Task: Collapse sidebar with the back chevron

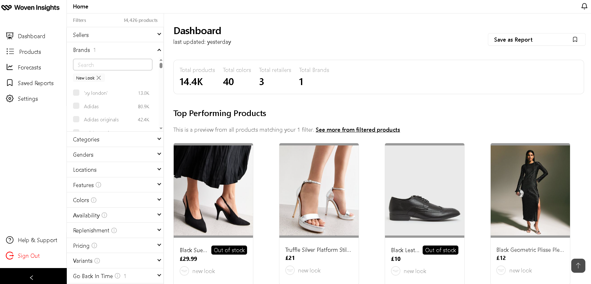Action: (31, 277)
